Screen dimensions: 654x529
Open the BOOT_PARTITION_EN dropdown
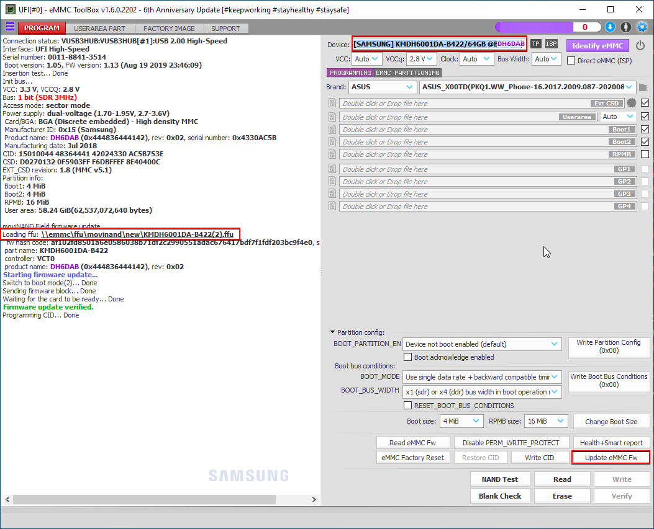[x=482, y=344]
